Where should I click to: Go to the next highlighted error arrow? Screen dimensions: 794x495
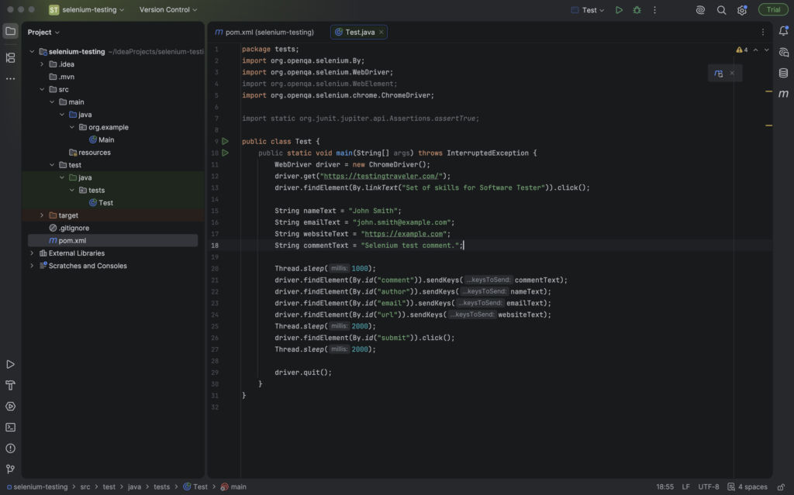[767, 50]
